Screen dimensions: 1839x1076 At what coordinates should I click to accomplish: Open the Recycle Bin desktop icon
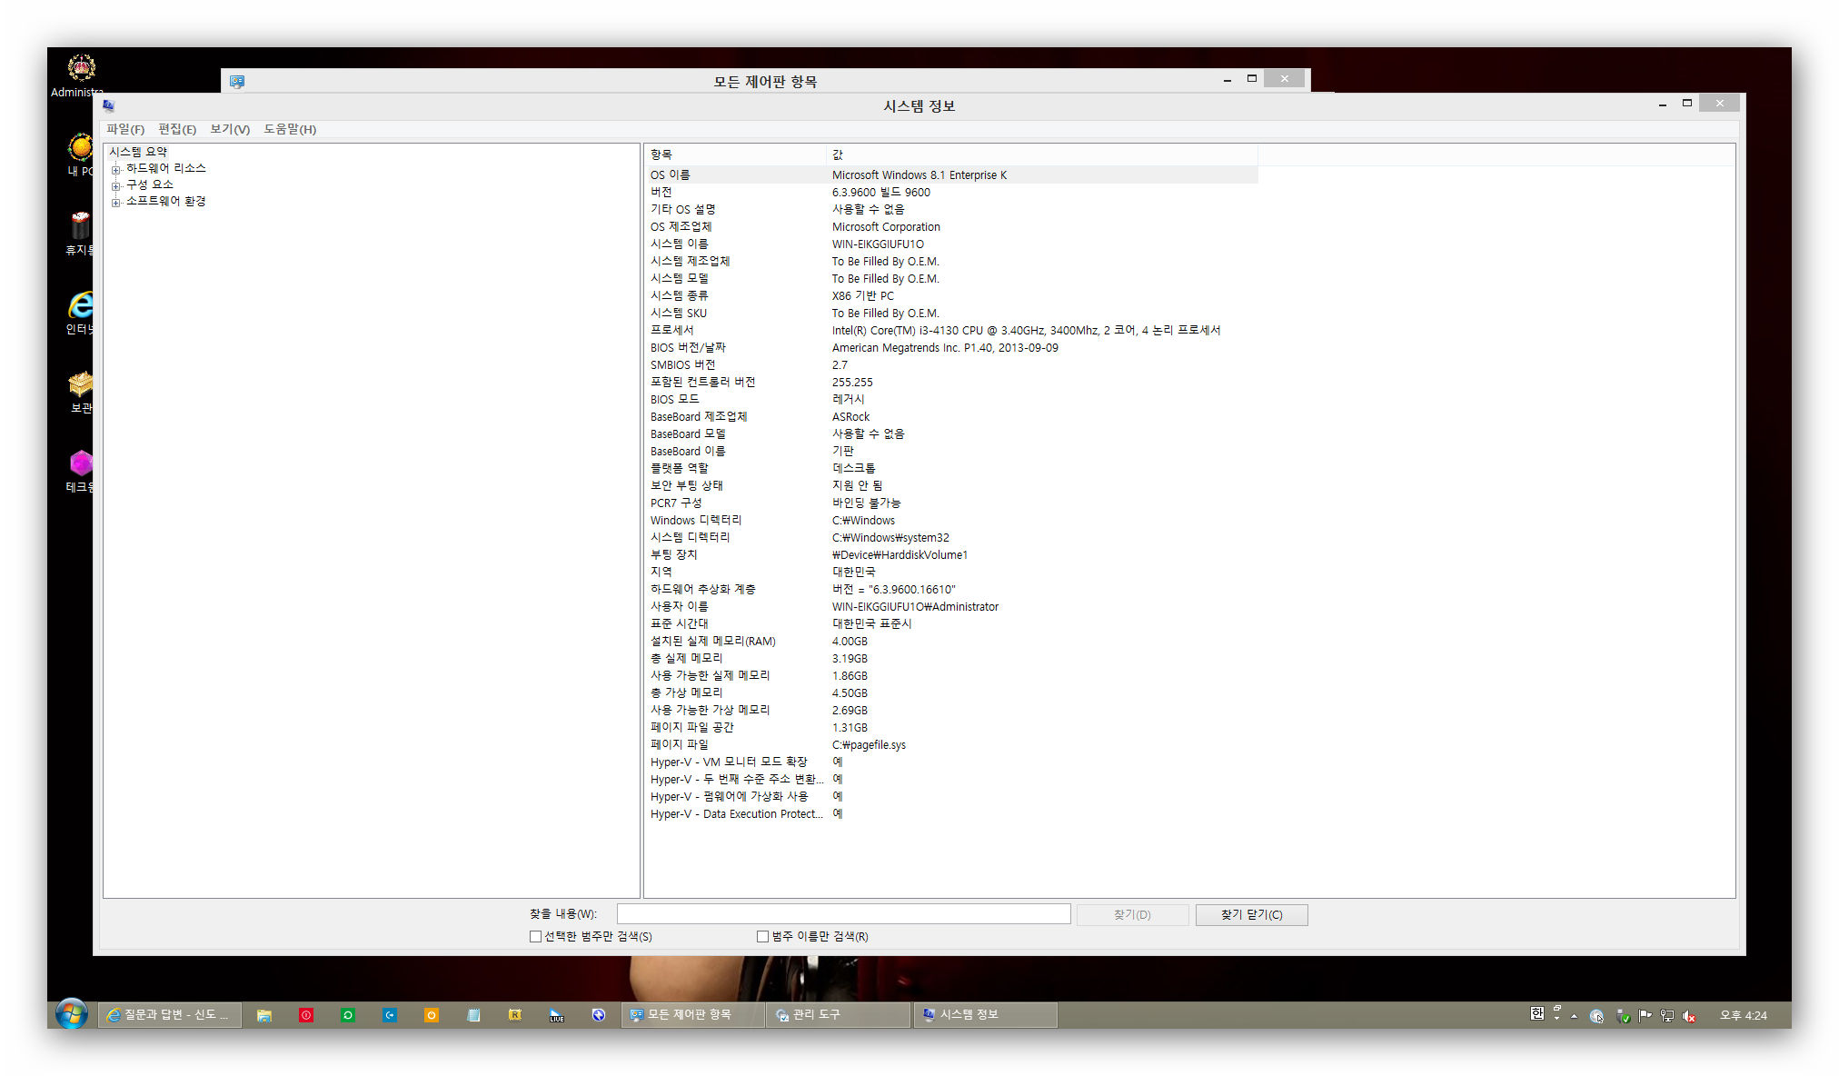(x=80, y=233)
